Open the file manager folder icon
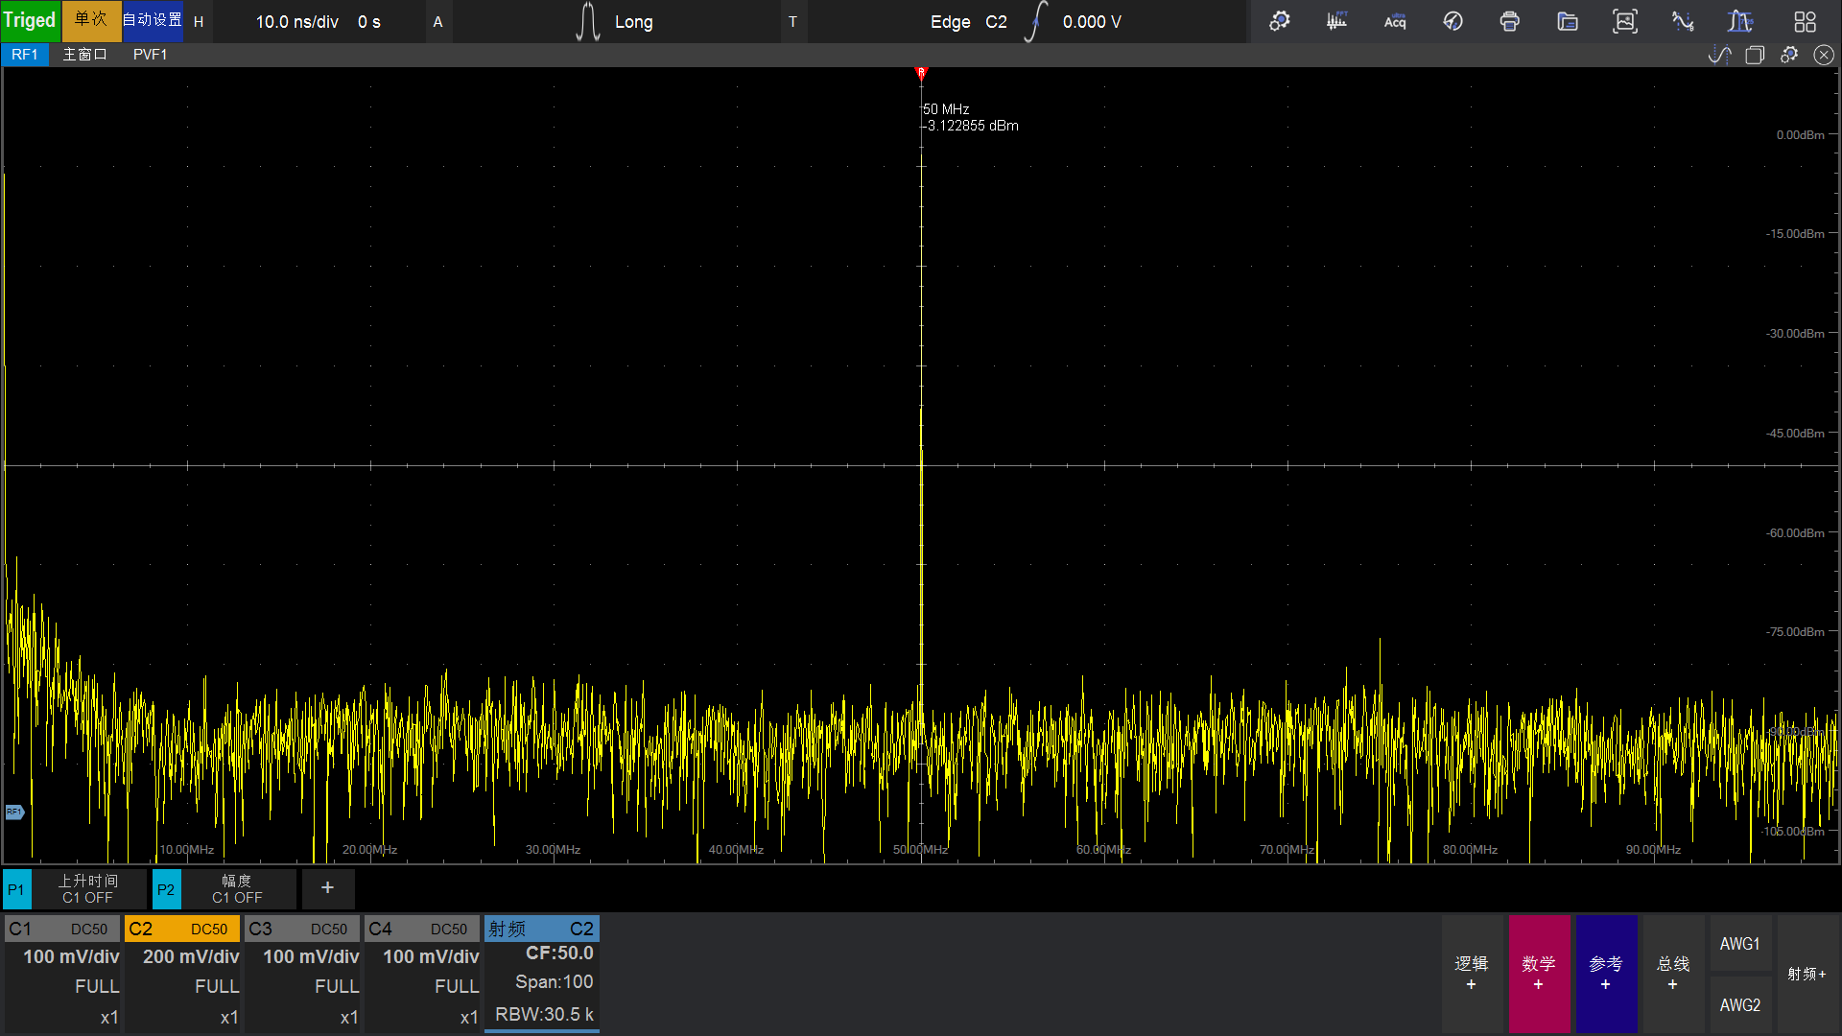Image resolution: width=1842 pixels, height=1036 pixels. (x=1568, y=21)
